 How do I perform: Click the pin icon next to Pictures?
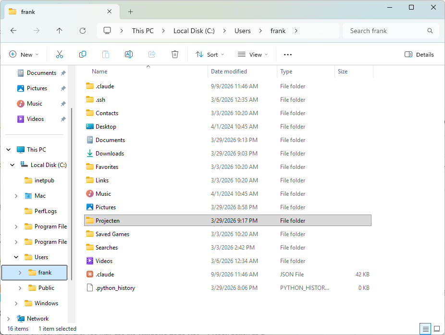tap(63, 88)
